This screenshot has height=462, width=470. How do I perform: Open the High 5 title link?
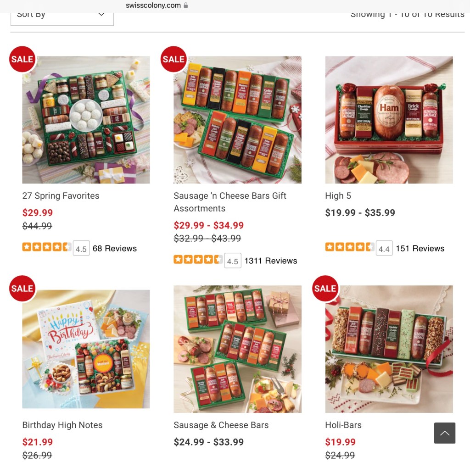point(338,195)
